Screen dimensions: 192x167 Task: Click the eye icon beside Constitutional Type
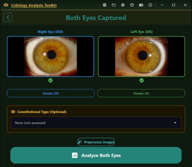(x=13, y=112)
